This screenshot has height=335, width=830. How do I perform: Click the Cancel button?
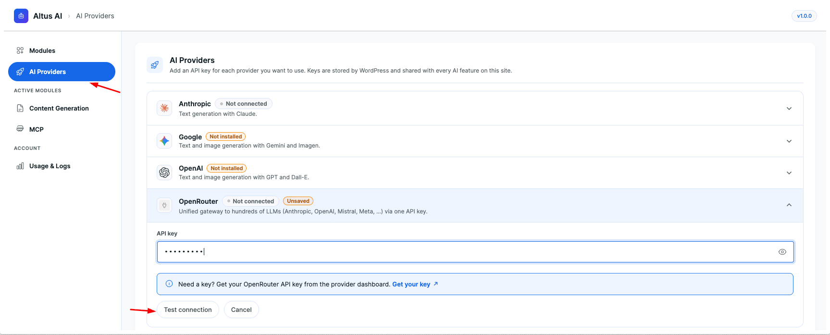click(241, 310)
